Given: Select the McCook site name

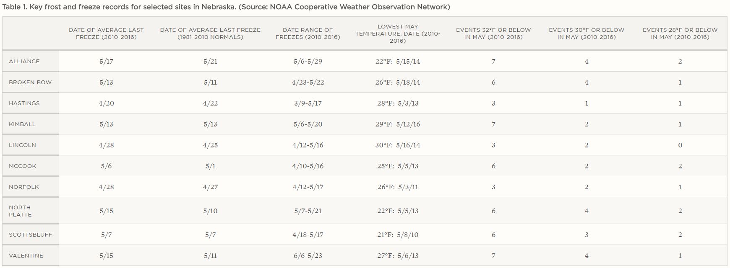Looking at the screenshot, I should pyautogui.click(x=23, y=166).
